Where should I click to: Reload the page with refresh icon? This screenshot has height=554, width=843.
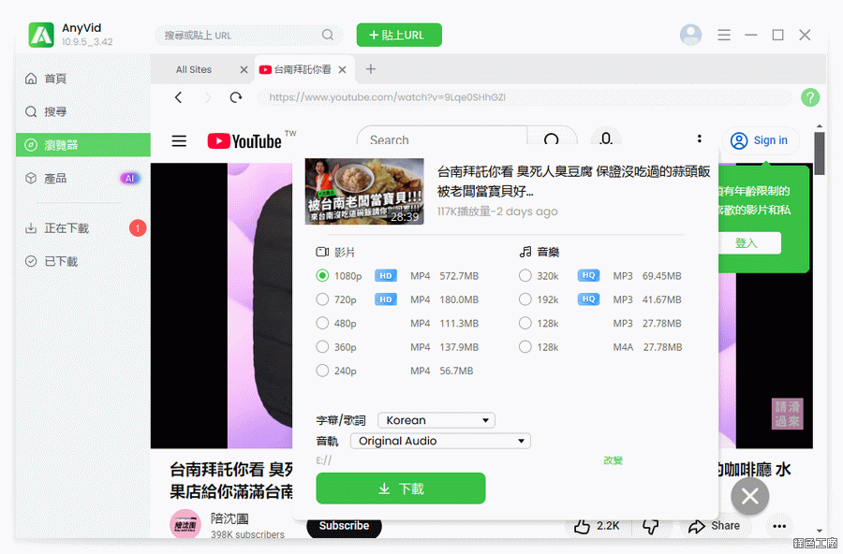[x=236, y=97]
